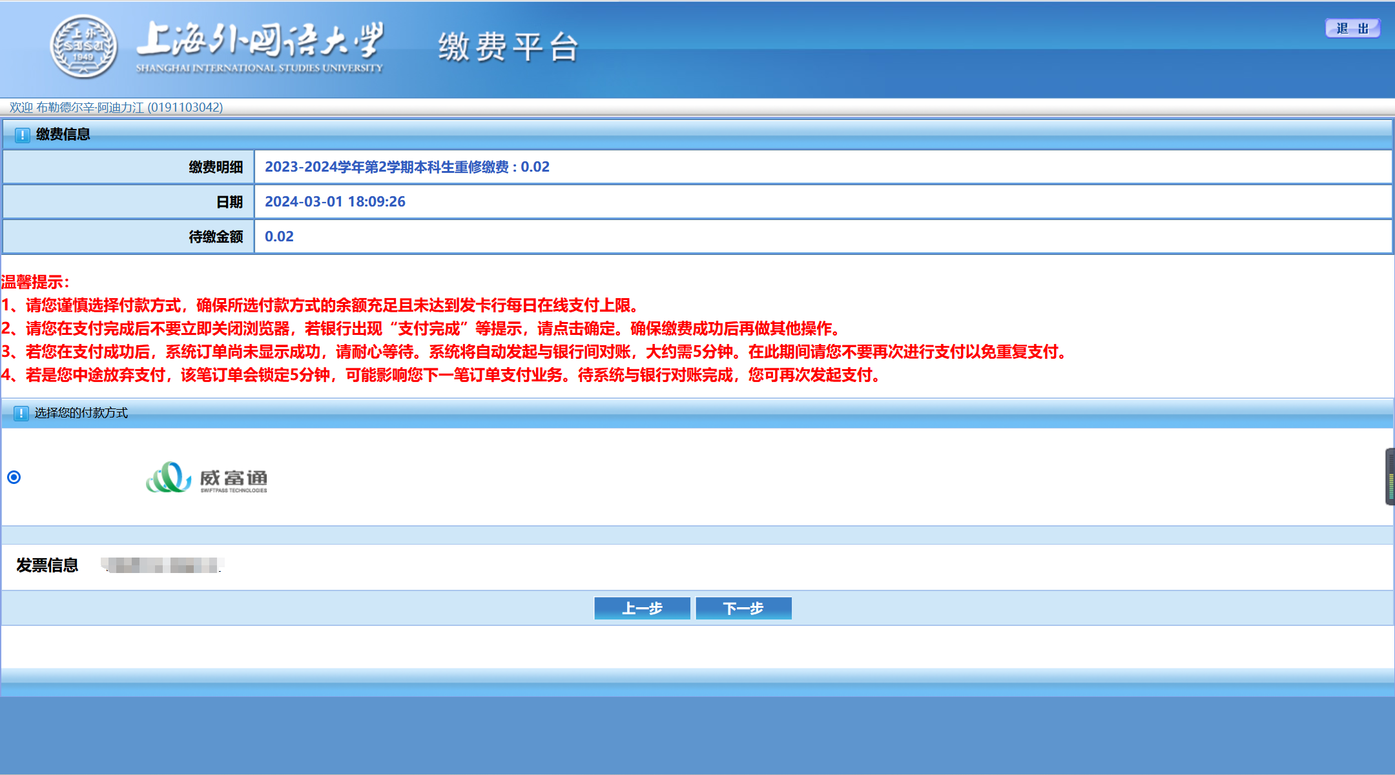1395x775 pixels.
Task: Click the 温馨提示 warning heading
Action: coord(35,282)
